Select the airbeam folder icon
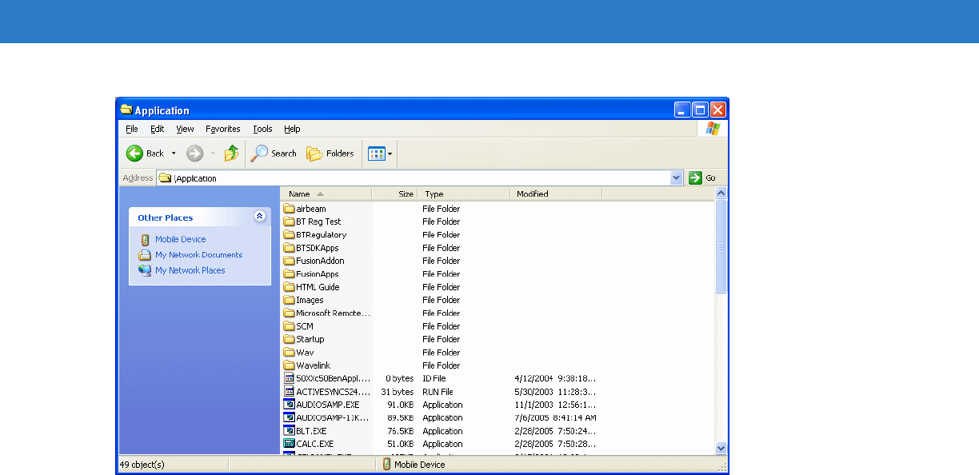Image resolution: width=979 pixels, height=475 pixels. pyautogui.click(x=290, y=209)
